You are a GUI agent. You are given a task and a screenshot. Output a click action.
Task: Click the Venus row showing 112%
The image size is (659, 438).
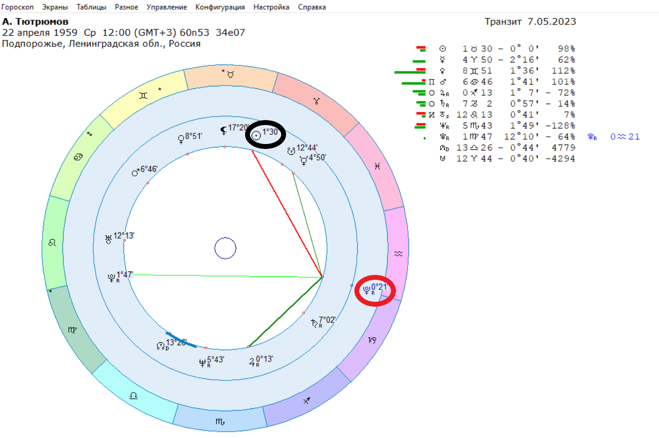click(x=485, y=71)
